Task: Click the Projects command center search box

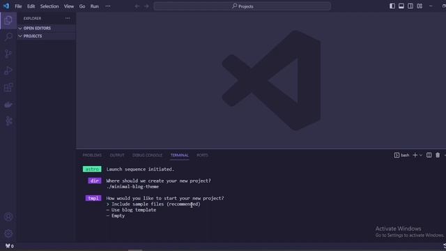Action: click(243, 6)
